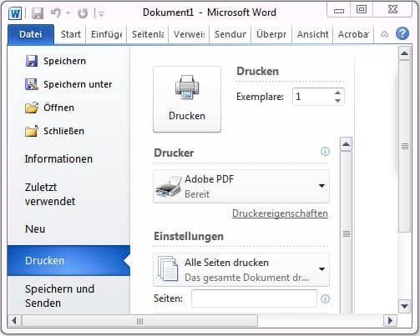The width and height of the screenshot is (420, 336).
Task: Click the horizontal scrollbar right arrow
Action: pyautogui.click(x=390, y=321)
